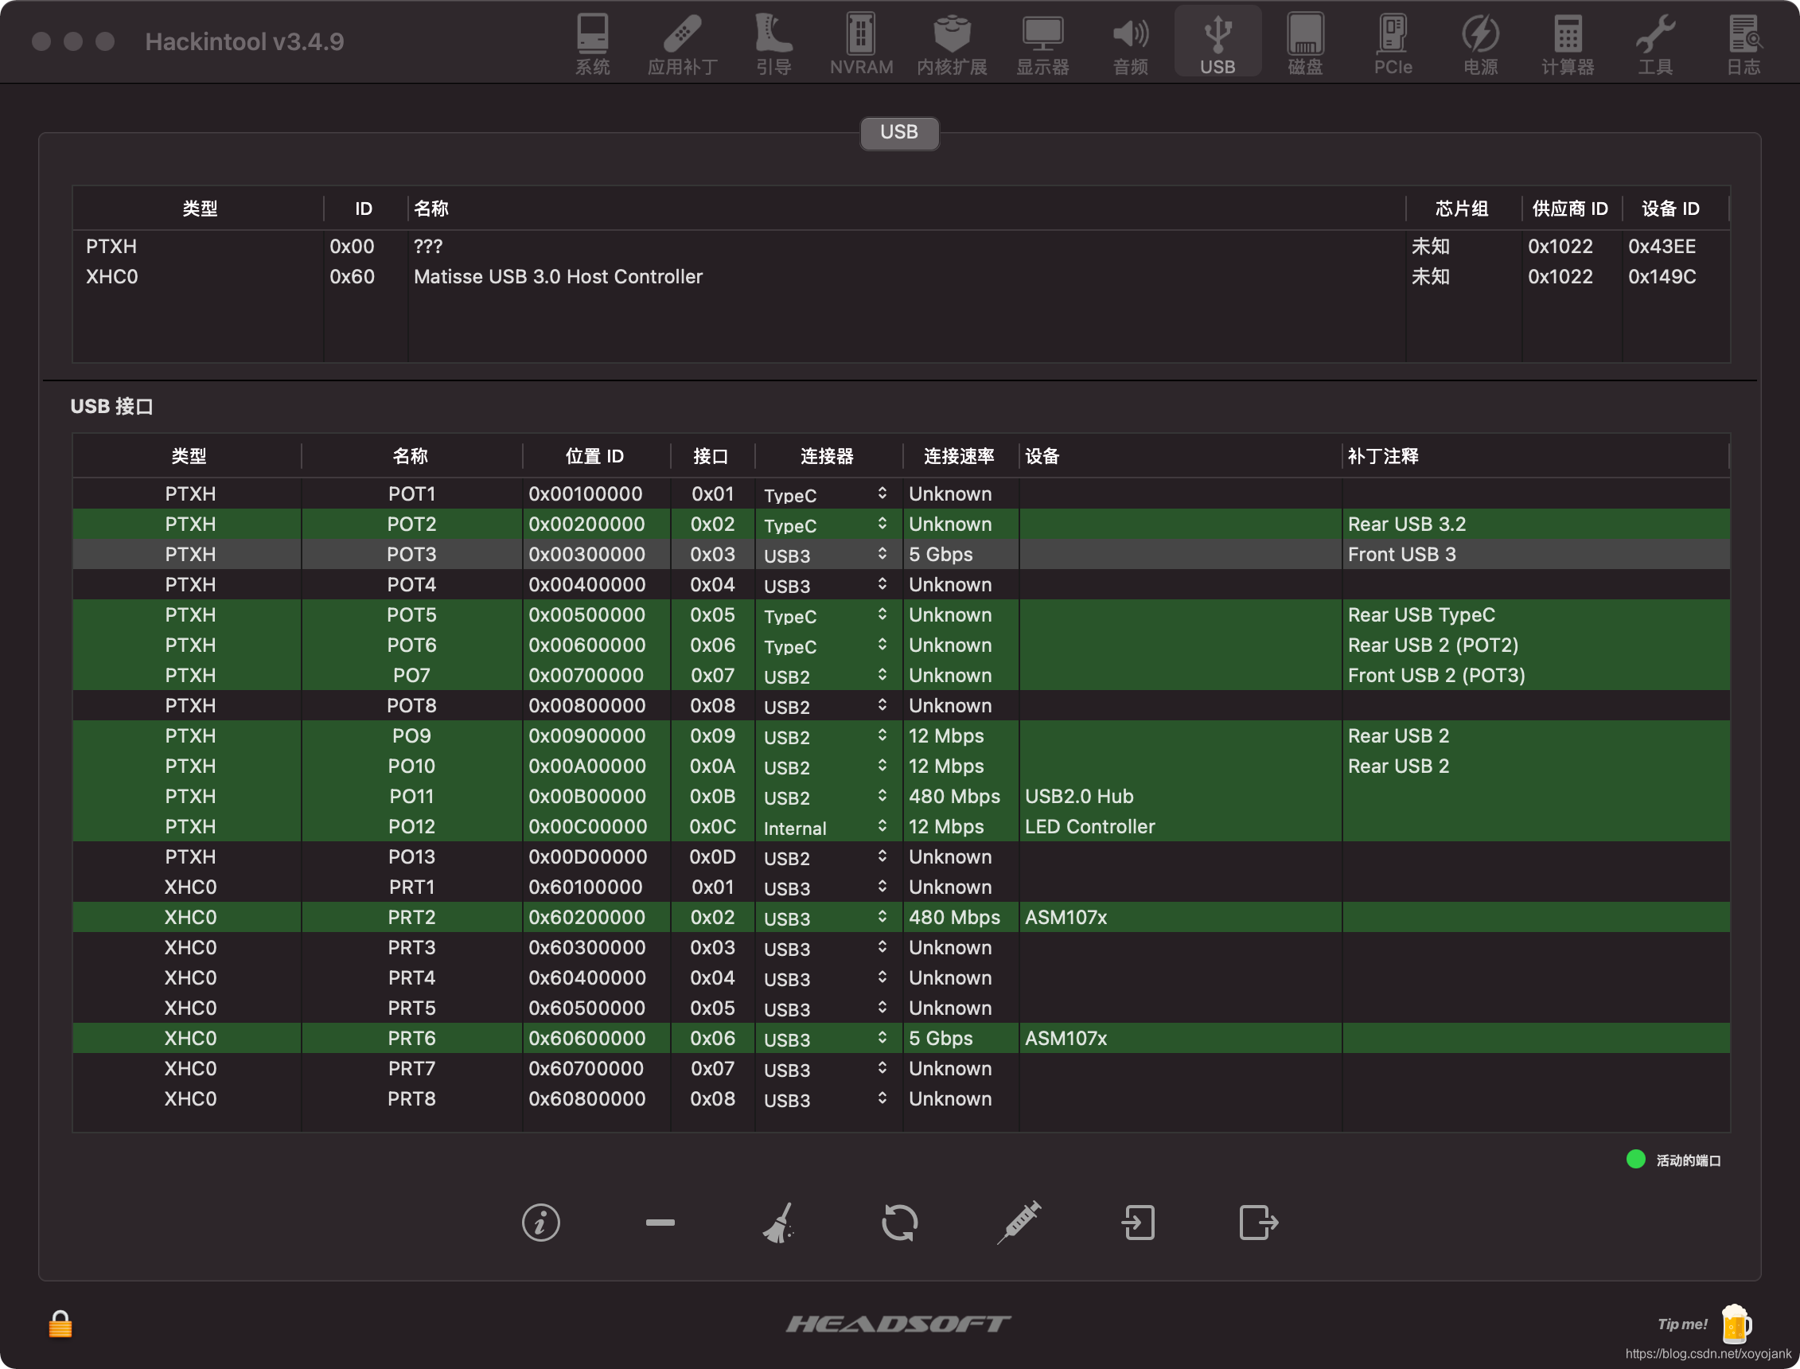The image size is (1800, 1369).
Task: Click the 类型 header in controller table
Action: 200,209
